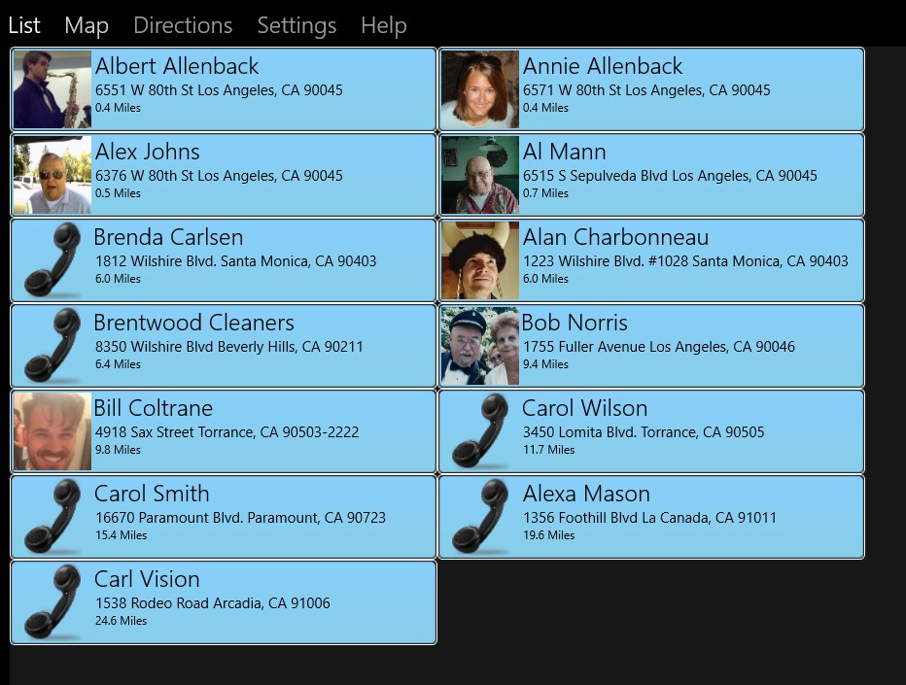Click Carl Vision's phone handset icon
This screenshot has height=685, width=906.
[52, 602]
